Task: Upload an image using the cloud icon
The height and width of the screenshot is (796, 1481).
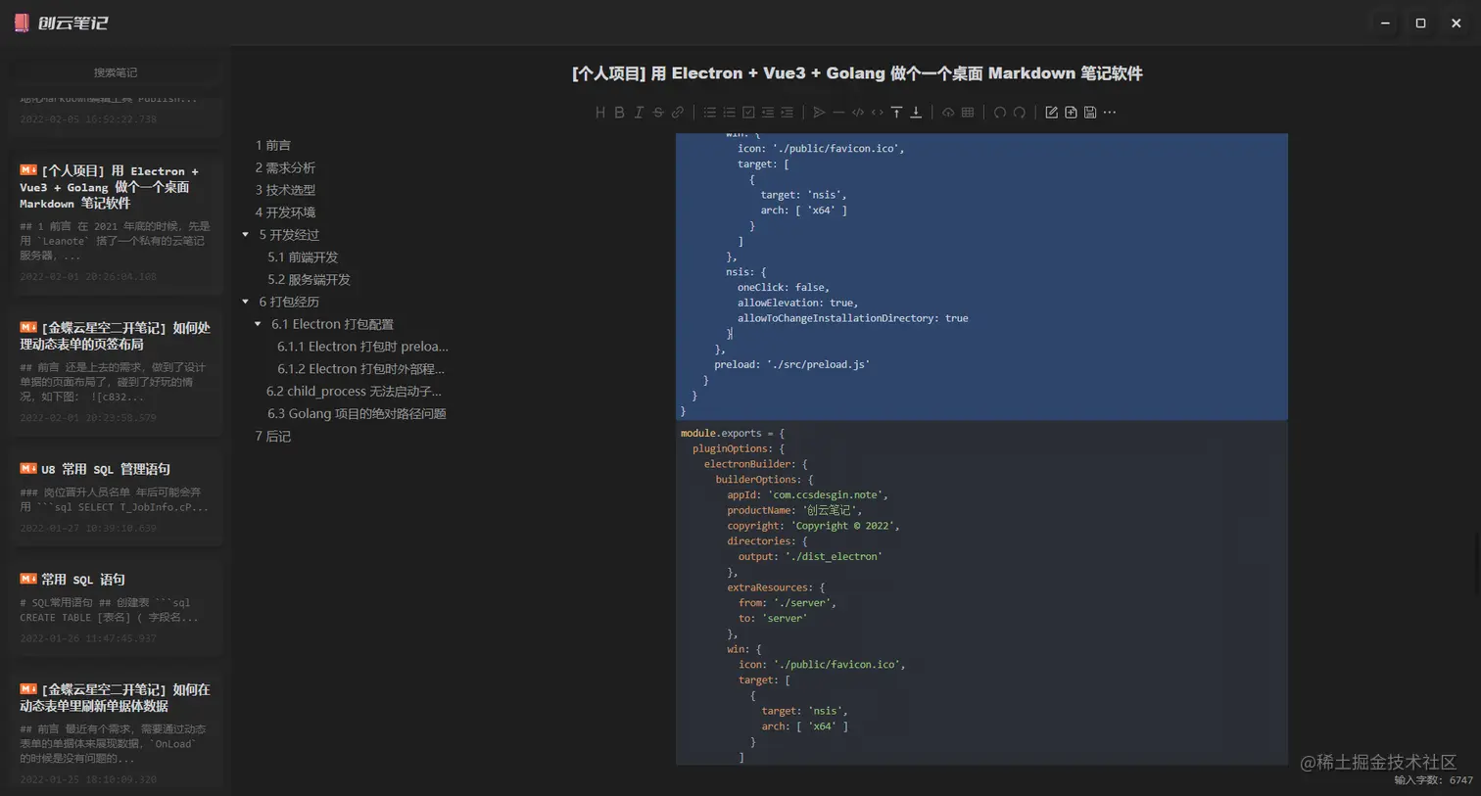Action: 948,113
